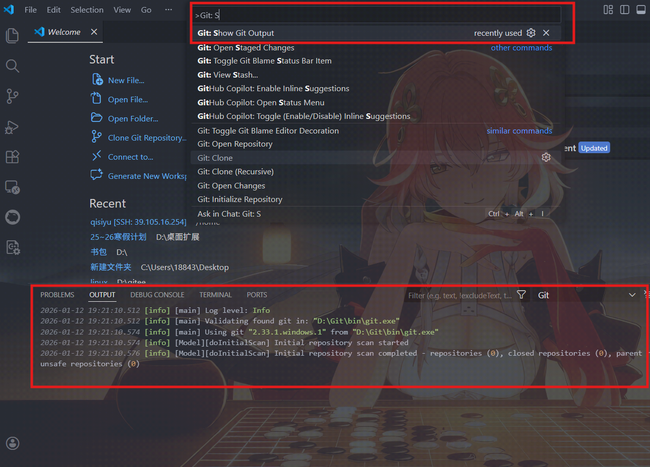Switch to the OUTPUT panel tab
Image resolution: width=650 pixels, height=467 pixels.
102,295
